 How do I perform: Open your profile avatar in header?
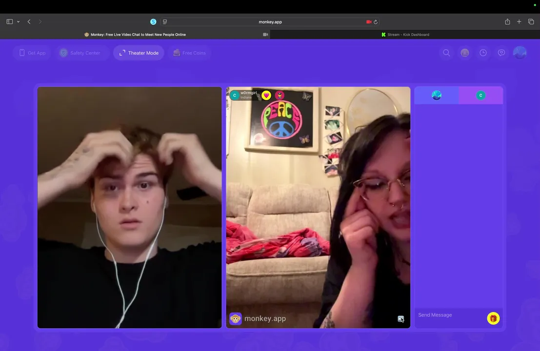tap(520, 53)
